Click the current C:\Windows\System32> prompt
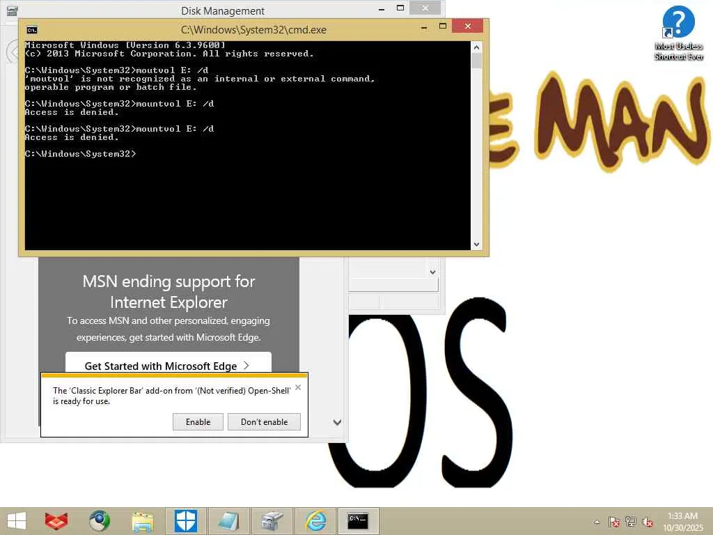Viewport: 713px width, 535px height. tap(80, 154)
